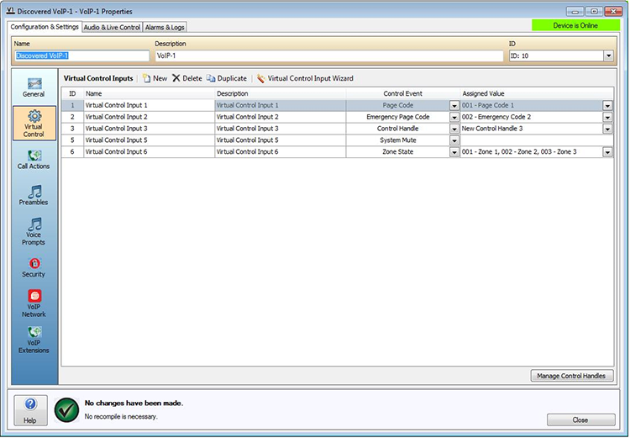
Task: Switch to Audio & Live Control tab
Action: (x=113, y=27)
